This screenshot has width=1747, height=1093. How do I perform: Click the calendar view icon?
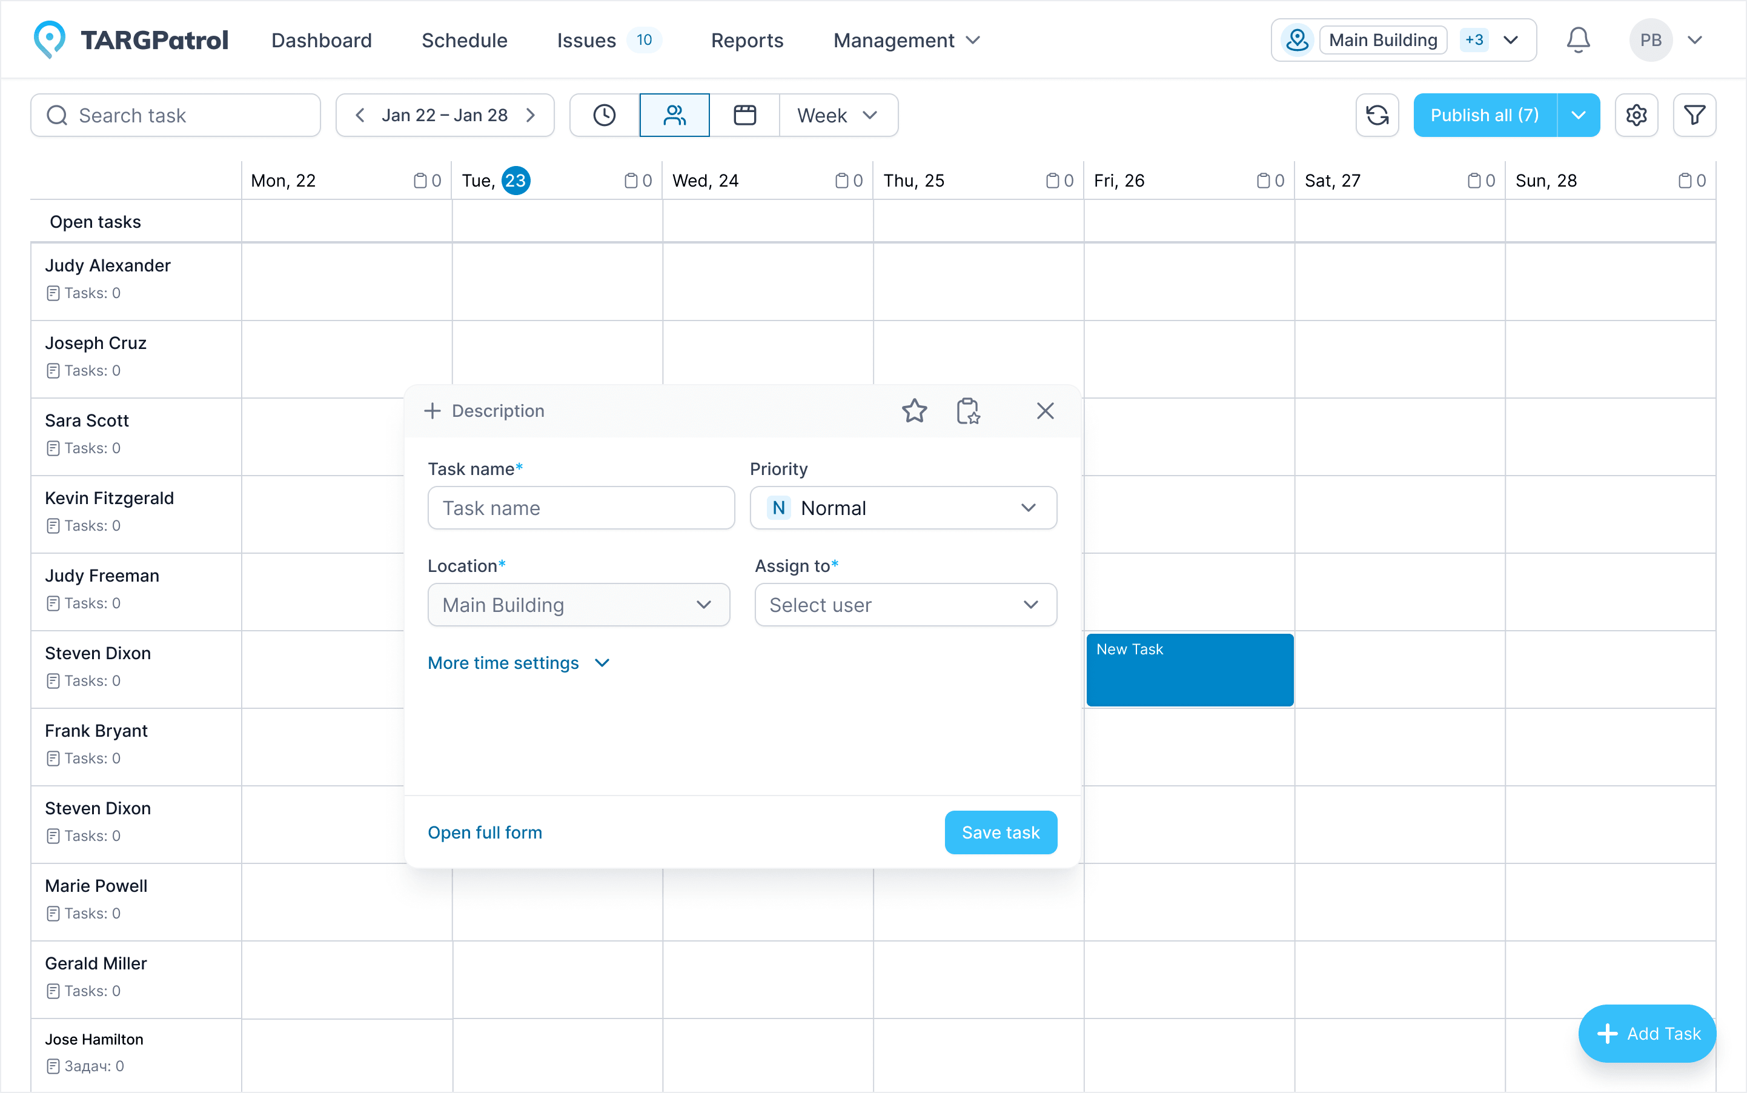(x=744, y=115)
